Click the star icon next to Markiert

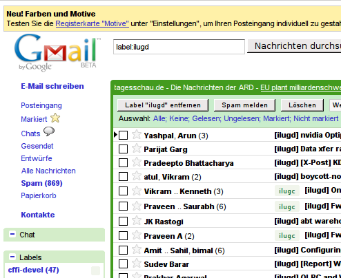pyautogui.click(x=55, y=118)
